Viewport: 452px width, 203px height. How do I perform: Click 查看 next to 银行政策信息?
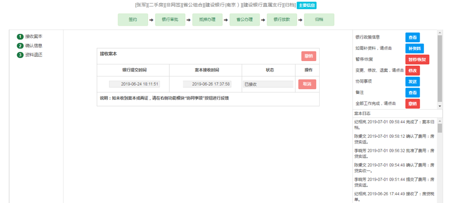(x=413, y=38)
